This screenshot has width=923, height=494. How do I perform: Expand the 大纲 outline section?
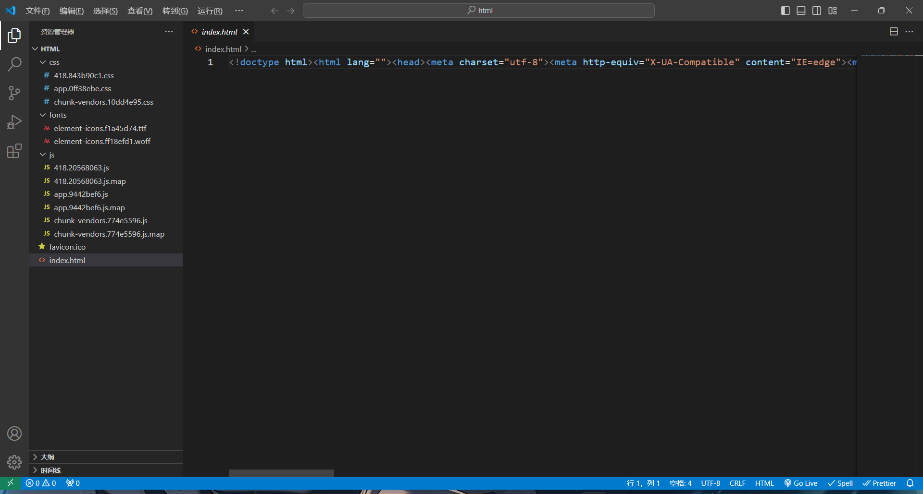click(47, 457)
